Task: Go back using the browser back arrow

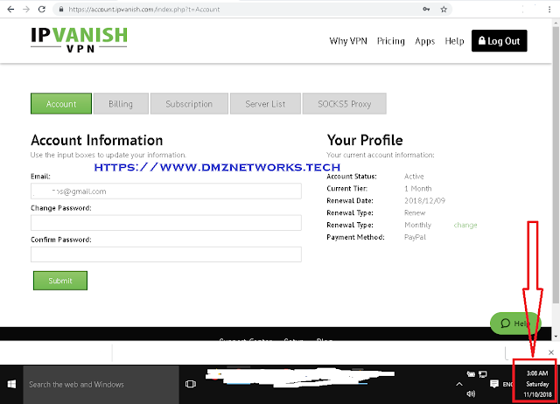Action: pos(10,10)
